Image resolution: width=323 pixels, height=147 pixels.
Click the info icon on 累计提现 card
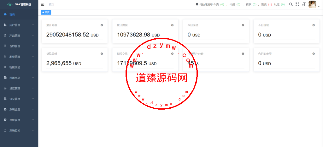click(x=173, y=25)
